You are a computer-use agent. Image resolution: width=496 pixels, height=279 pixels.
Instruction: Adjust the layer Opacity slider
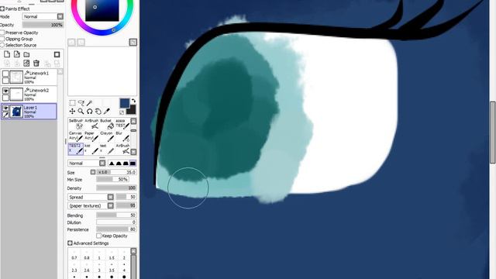click(x=43, y=25)
